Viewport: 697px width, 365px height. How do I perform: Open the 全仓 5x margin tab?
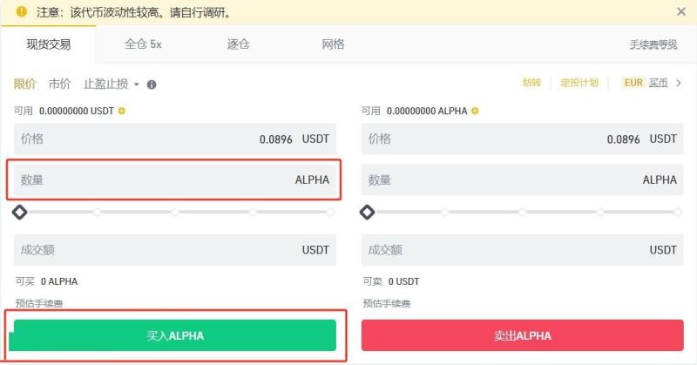143,44
